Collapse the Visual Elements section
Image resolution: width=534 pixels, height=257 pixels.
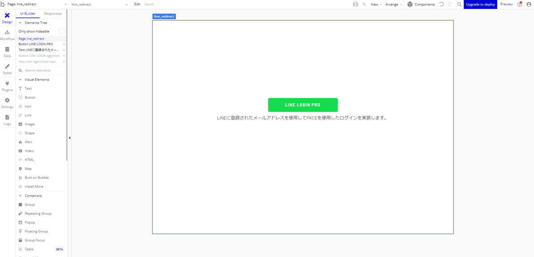pyautogui.click(x=20, y=80)
